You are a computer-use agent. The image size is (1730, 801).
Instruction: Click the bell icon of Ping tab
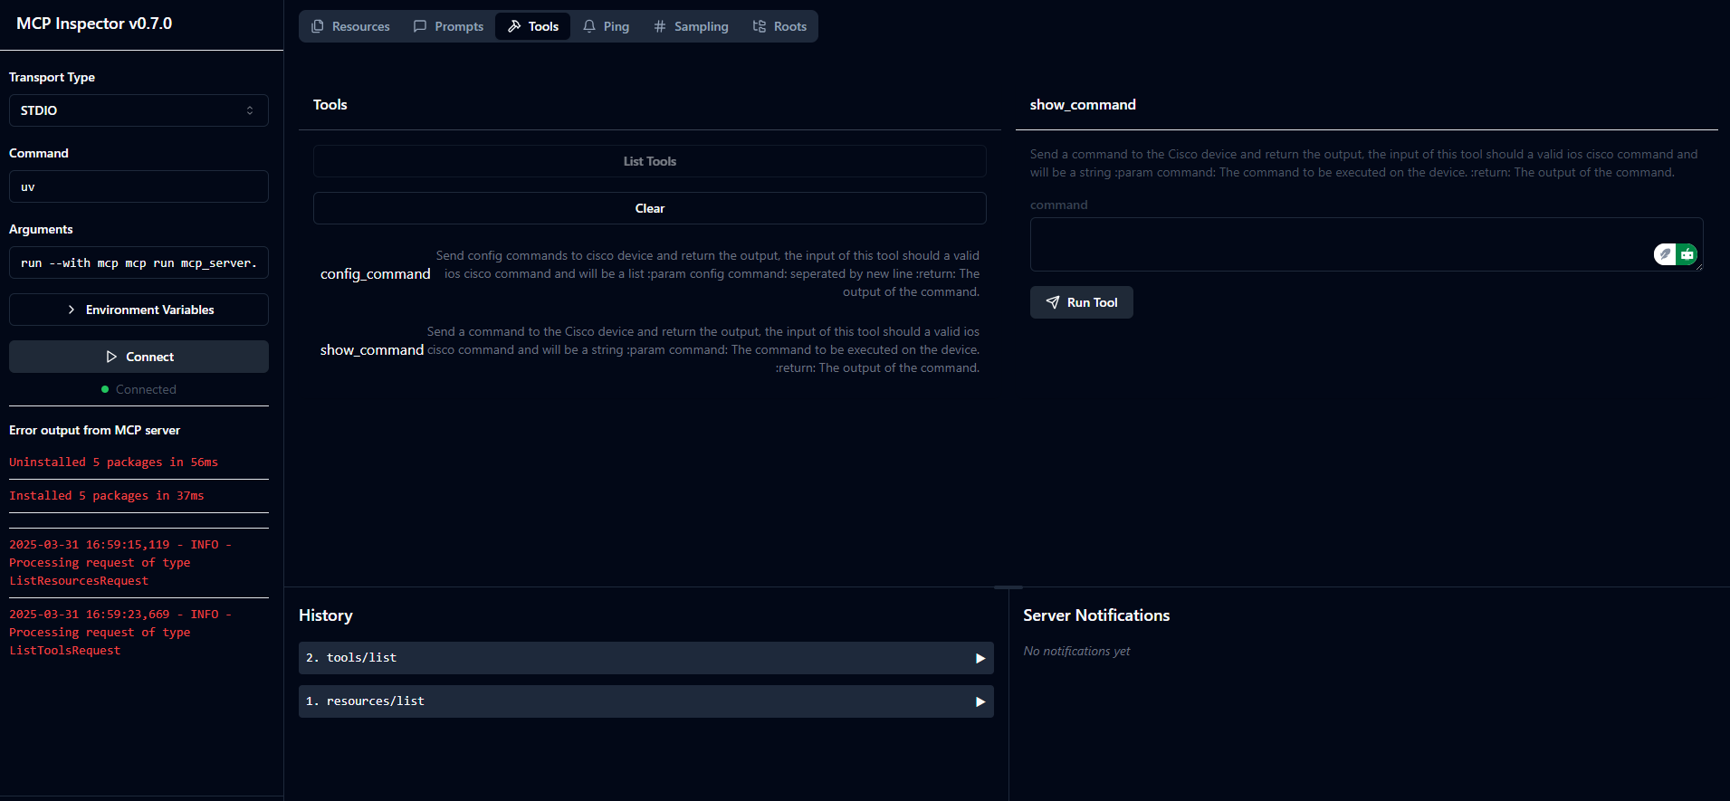coord(589,26)
